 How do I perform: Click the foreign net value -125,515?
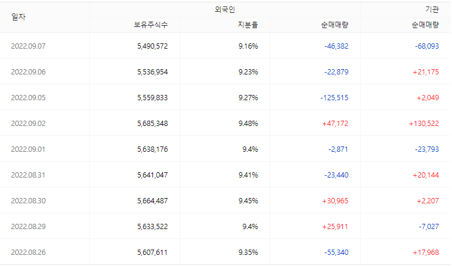[x=334, y=98]
